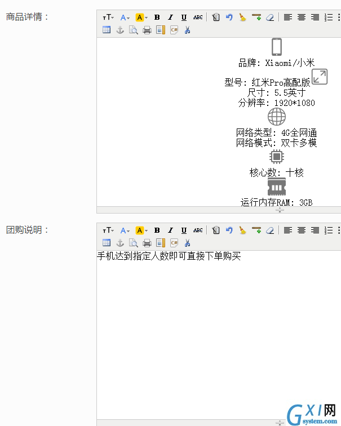Toggle Italic in 商品详情 editor toolbar
This screenshot has height=426, width=341.
[170, 17]
